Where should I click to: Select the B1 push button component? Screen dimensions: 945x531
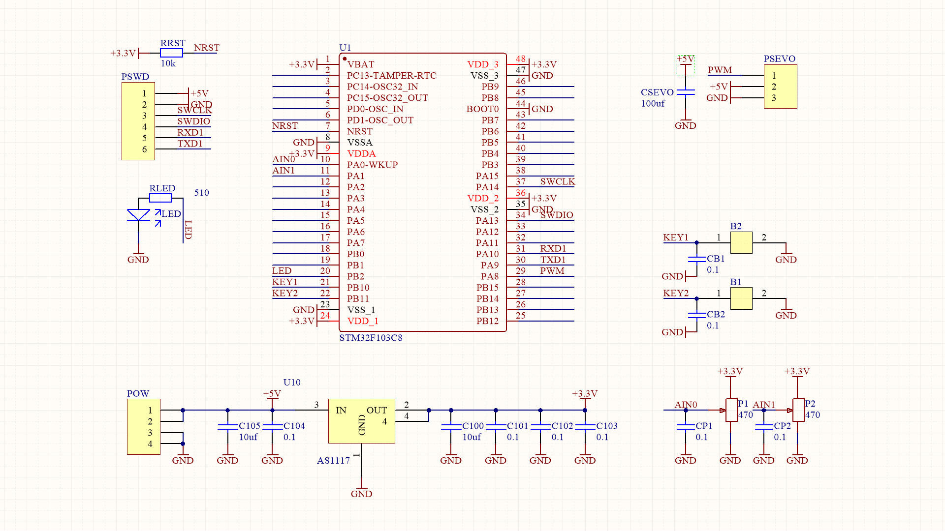pos(741,298)
